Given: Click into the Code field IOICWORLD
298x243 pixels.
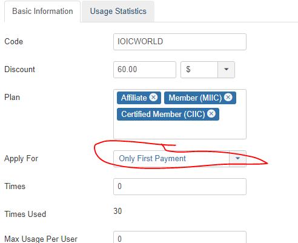Looking at the screenshot, I should (x=180, y=42).
